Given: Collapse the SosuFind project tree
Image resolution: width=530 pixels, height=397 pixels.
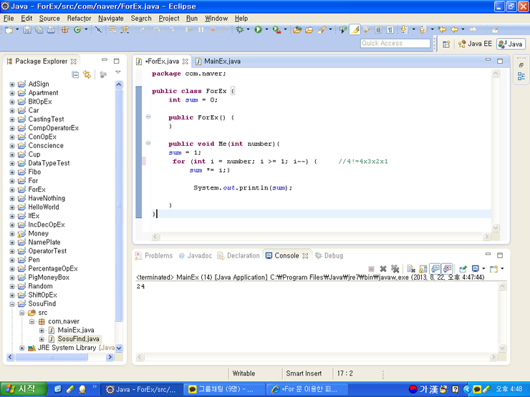Looking at the screenshot, I should pyautogui.click(x=12, y=304).
